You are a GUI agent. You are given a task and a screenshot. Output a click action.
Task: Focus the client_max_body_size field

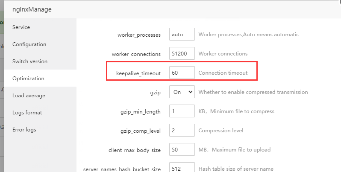[182, 150]
